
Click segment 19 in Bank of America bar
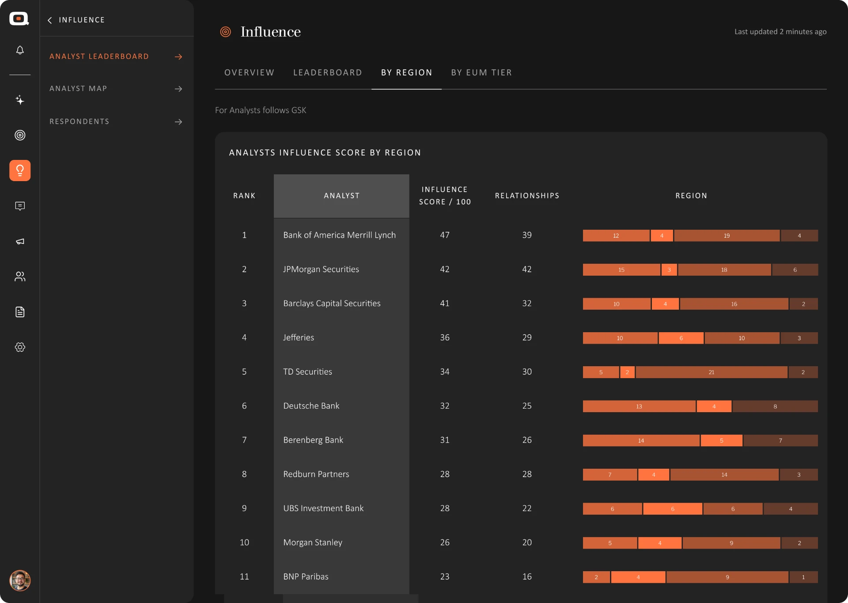click(727, 235)
